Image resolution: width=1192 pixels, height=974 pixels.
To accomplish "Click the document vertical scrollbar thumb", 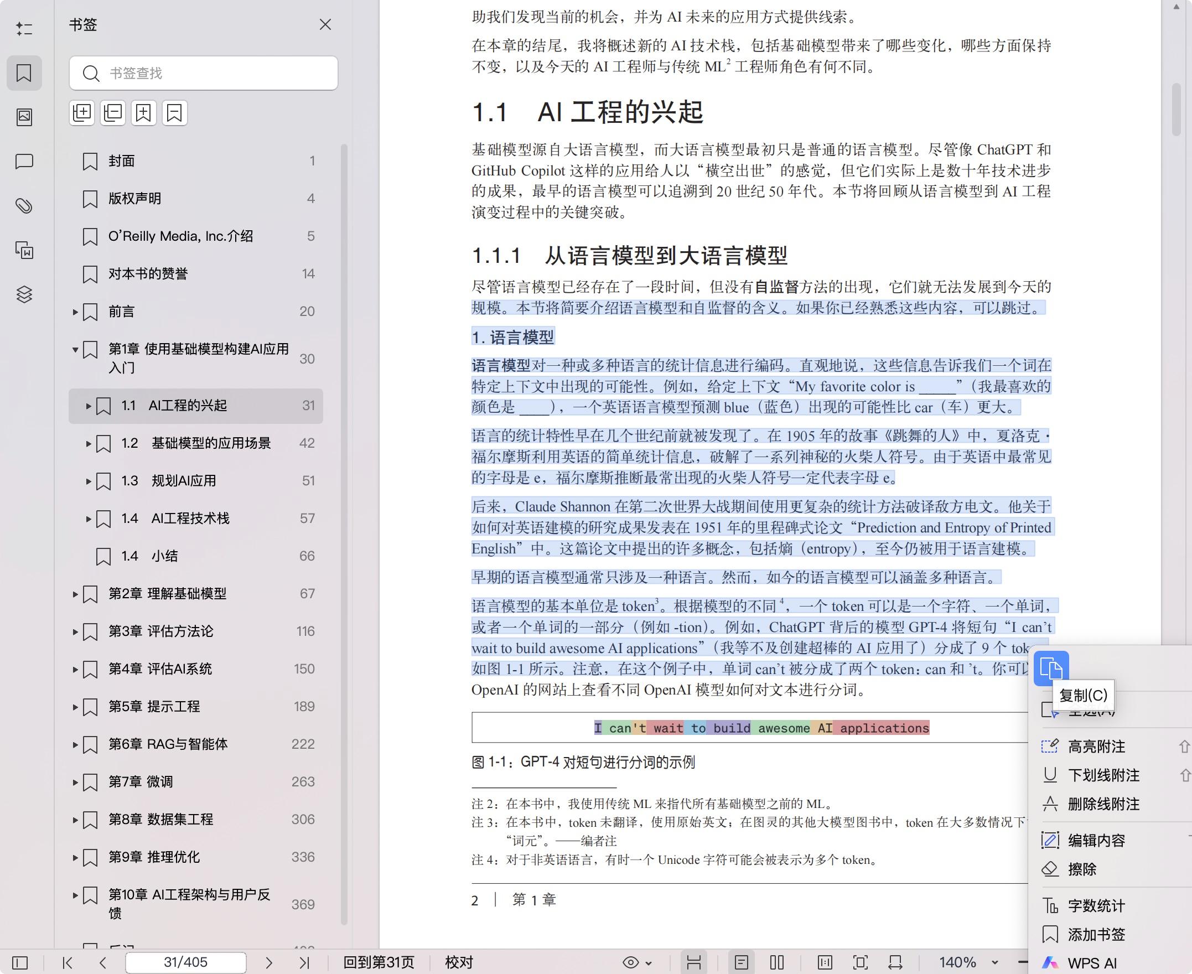I will pos(1177,110).
